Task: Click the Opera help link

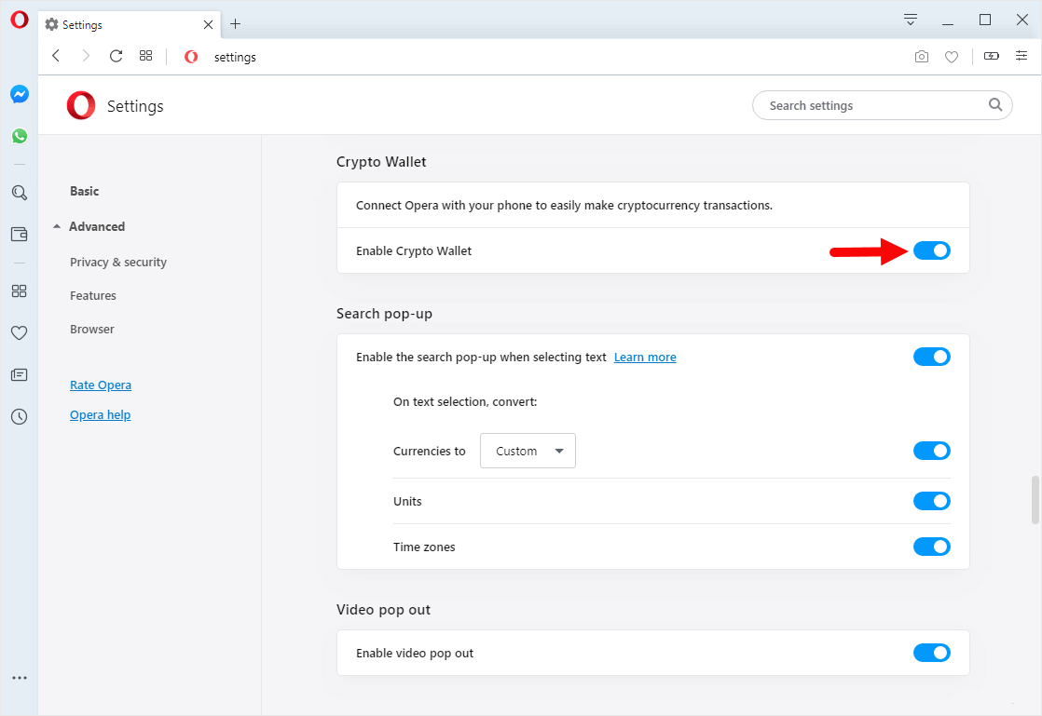Action: [101, 414]
